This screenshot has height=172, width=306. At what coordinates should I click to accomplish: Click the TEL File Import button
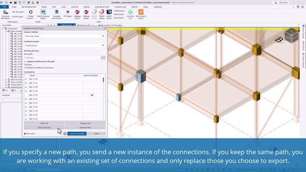[18, 12]
